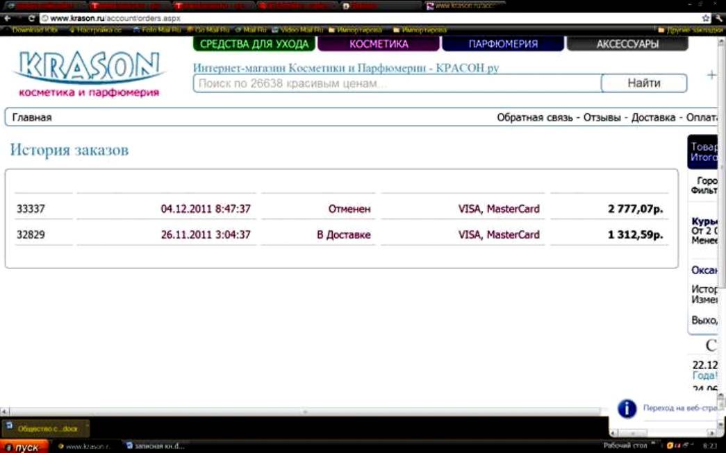Select the www.krason.ru browser tab
726x453 pixels.
point(463,6)
